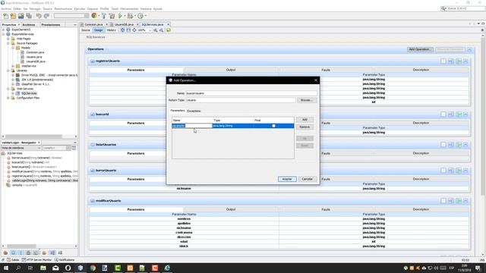Open the zoom percentage dropdown

tap(150, 30)
